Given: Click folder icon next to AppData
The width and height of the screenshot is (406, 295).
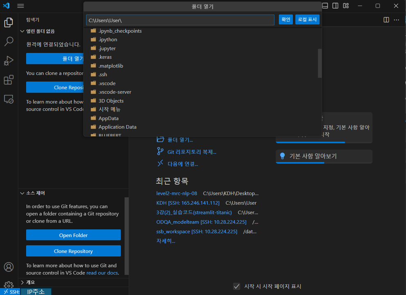Looking at the screenshot, I should point(93,118).
